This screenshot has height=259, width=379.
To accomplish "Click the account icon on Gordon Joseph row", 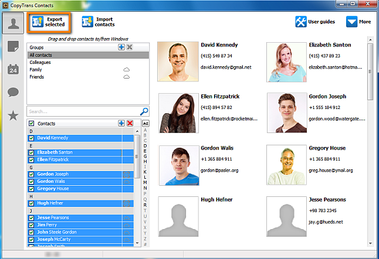I will pyautogui.click(x=126, y=174).
